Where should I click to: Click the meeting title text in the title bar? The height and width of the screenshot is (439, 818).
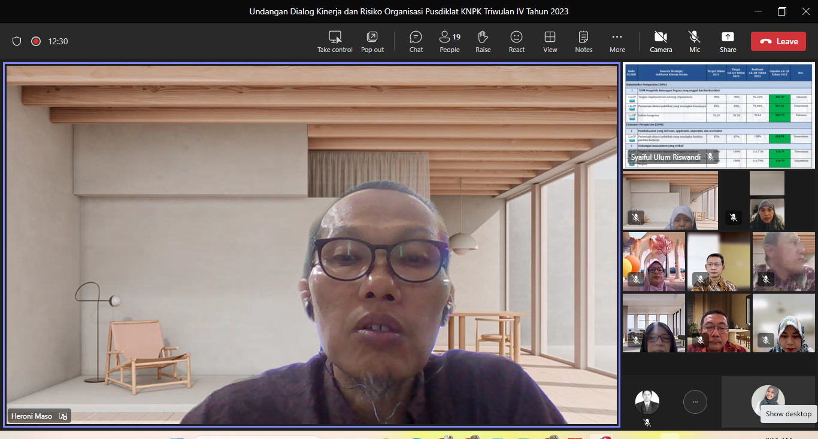[409, 11]
